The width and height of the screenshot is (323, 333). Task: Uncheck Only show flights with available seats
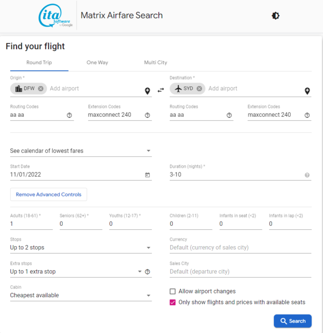tap(173, 303)
